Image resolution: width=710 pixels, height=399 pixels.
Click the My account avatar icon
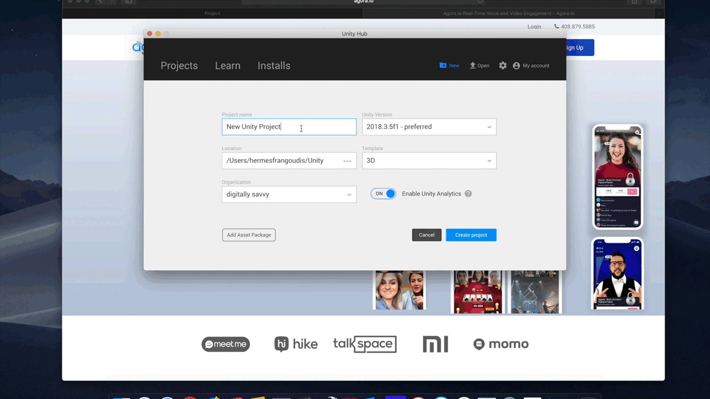[516, 66]
